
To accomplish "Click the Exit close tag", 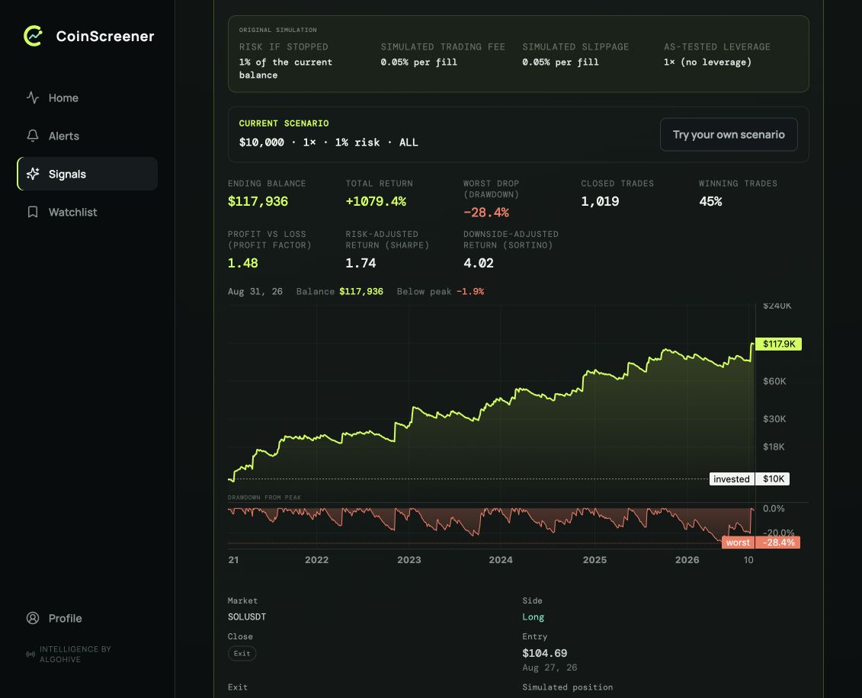I will tap(242, 654).
